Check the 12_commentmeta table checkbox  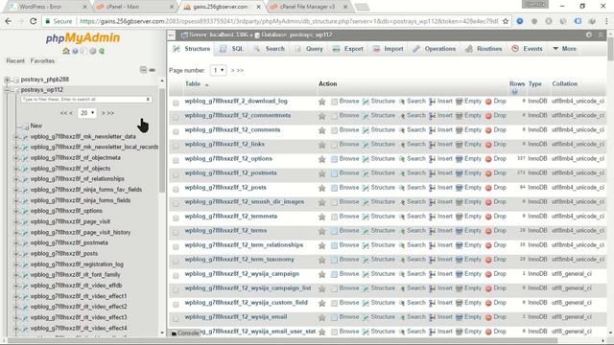[x=176, y=117]
